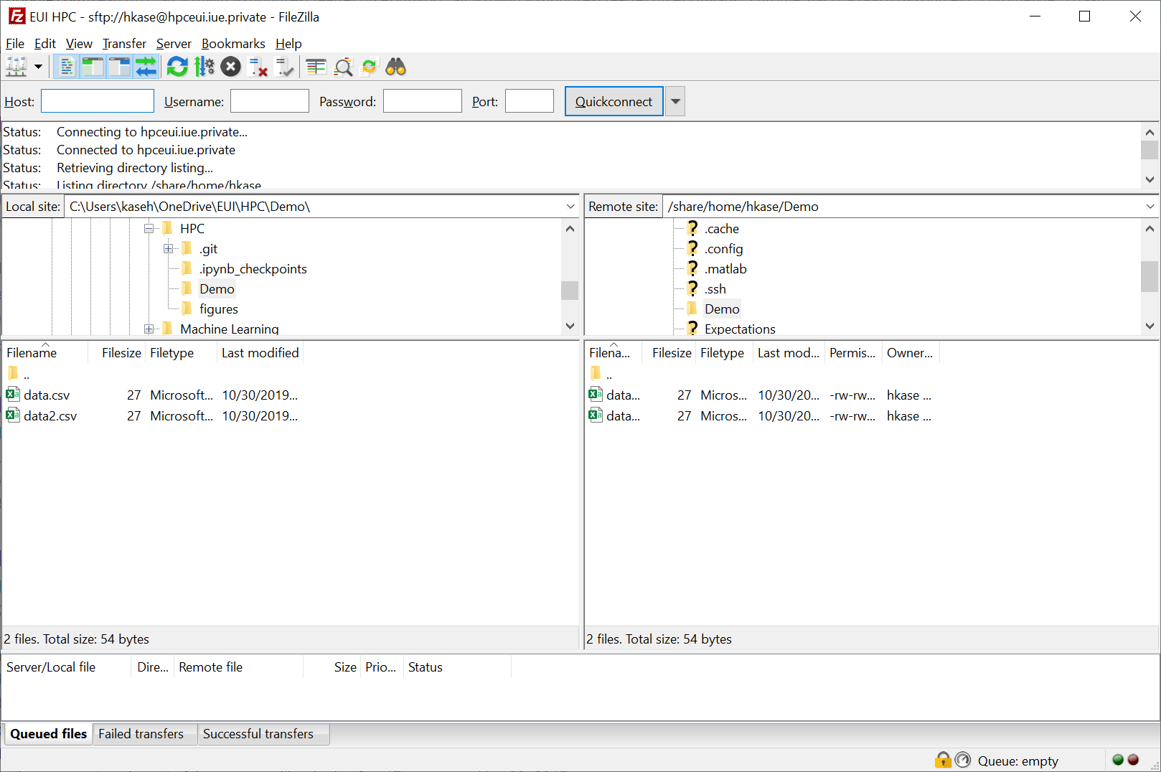Collapse the HPC folder tree node
This screenshot has height=772, width=1161.
pos(149,229)
